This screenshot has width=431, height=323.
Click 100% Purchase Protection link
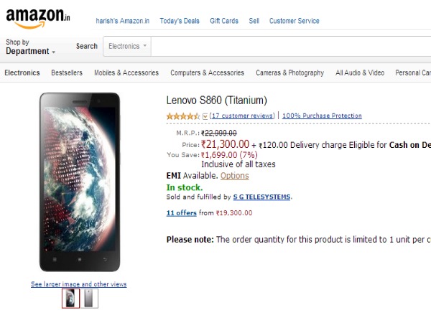pyautogui.click(x=322, y=116)
